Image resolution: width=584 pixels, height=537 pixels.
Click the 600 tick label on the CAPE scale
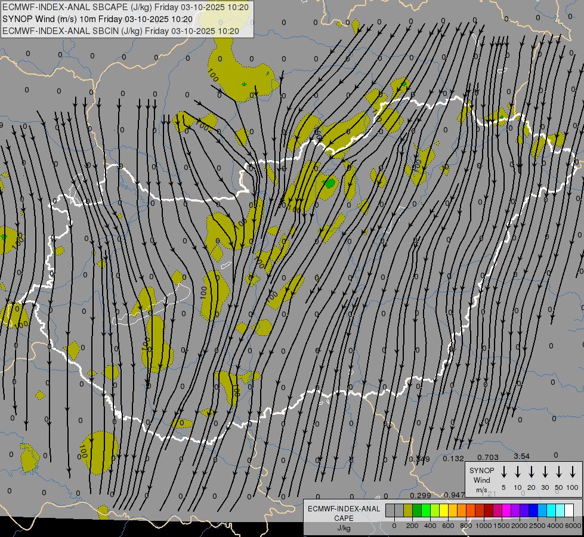click(448, 526)
